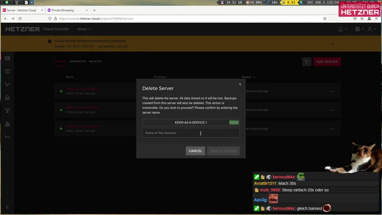The width and height of the screenshot is (382, 215).
Task: Click the Cancel button in Delete Server dialog
Action: (x=195, y=151)
